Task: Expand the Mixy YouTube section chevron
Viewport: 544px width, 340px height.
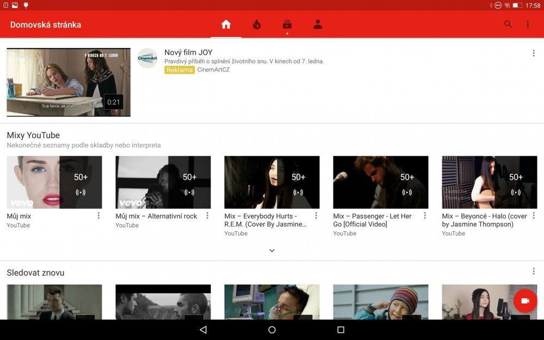Action: (x=272, y=250)
